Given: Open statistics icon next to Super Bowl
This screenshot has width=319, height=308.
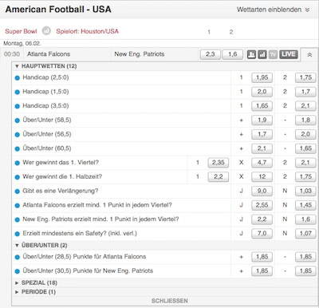Looking at the screenshot, I should point(46,31).
